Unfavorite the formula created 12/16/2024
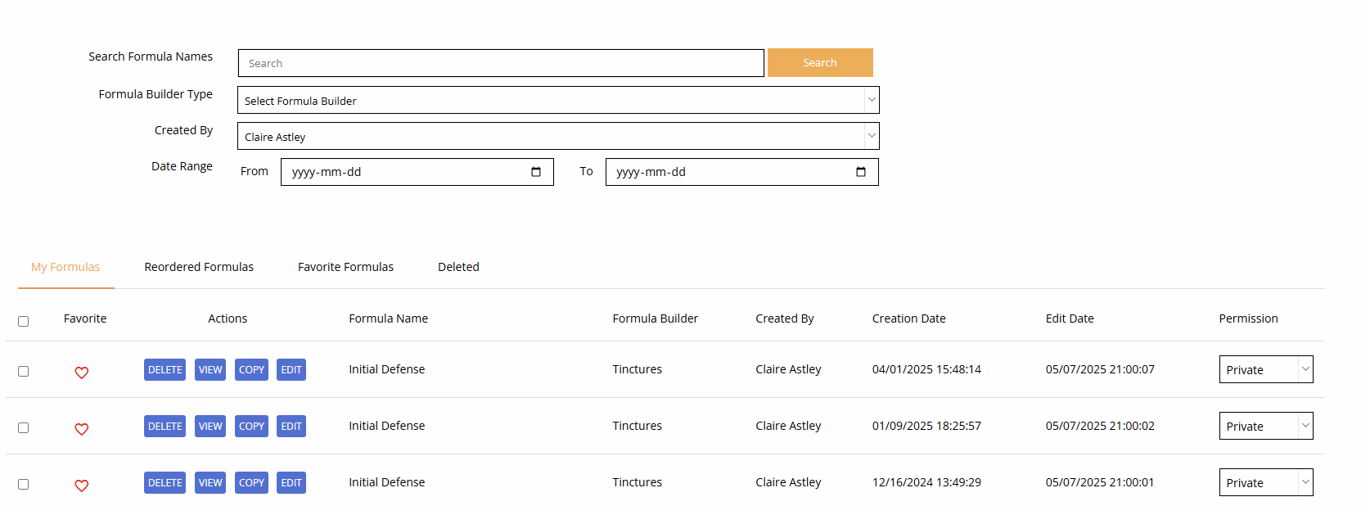This screenshot has width=1361, height=506. [x=82, y=486]
